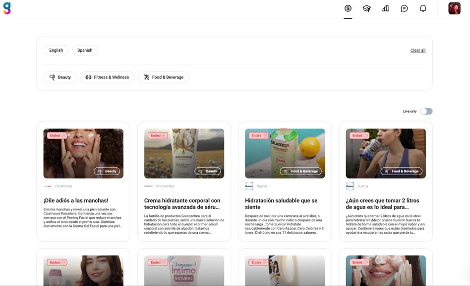
Task: Open the bar chart analytics icon
Action: (386, 8)
